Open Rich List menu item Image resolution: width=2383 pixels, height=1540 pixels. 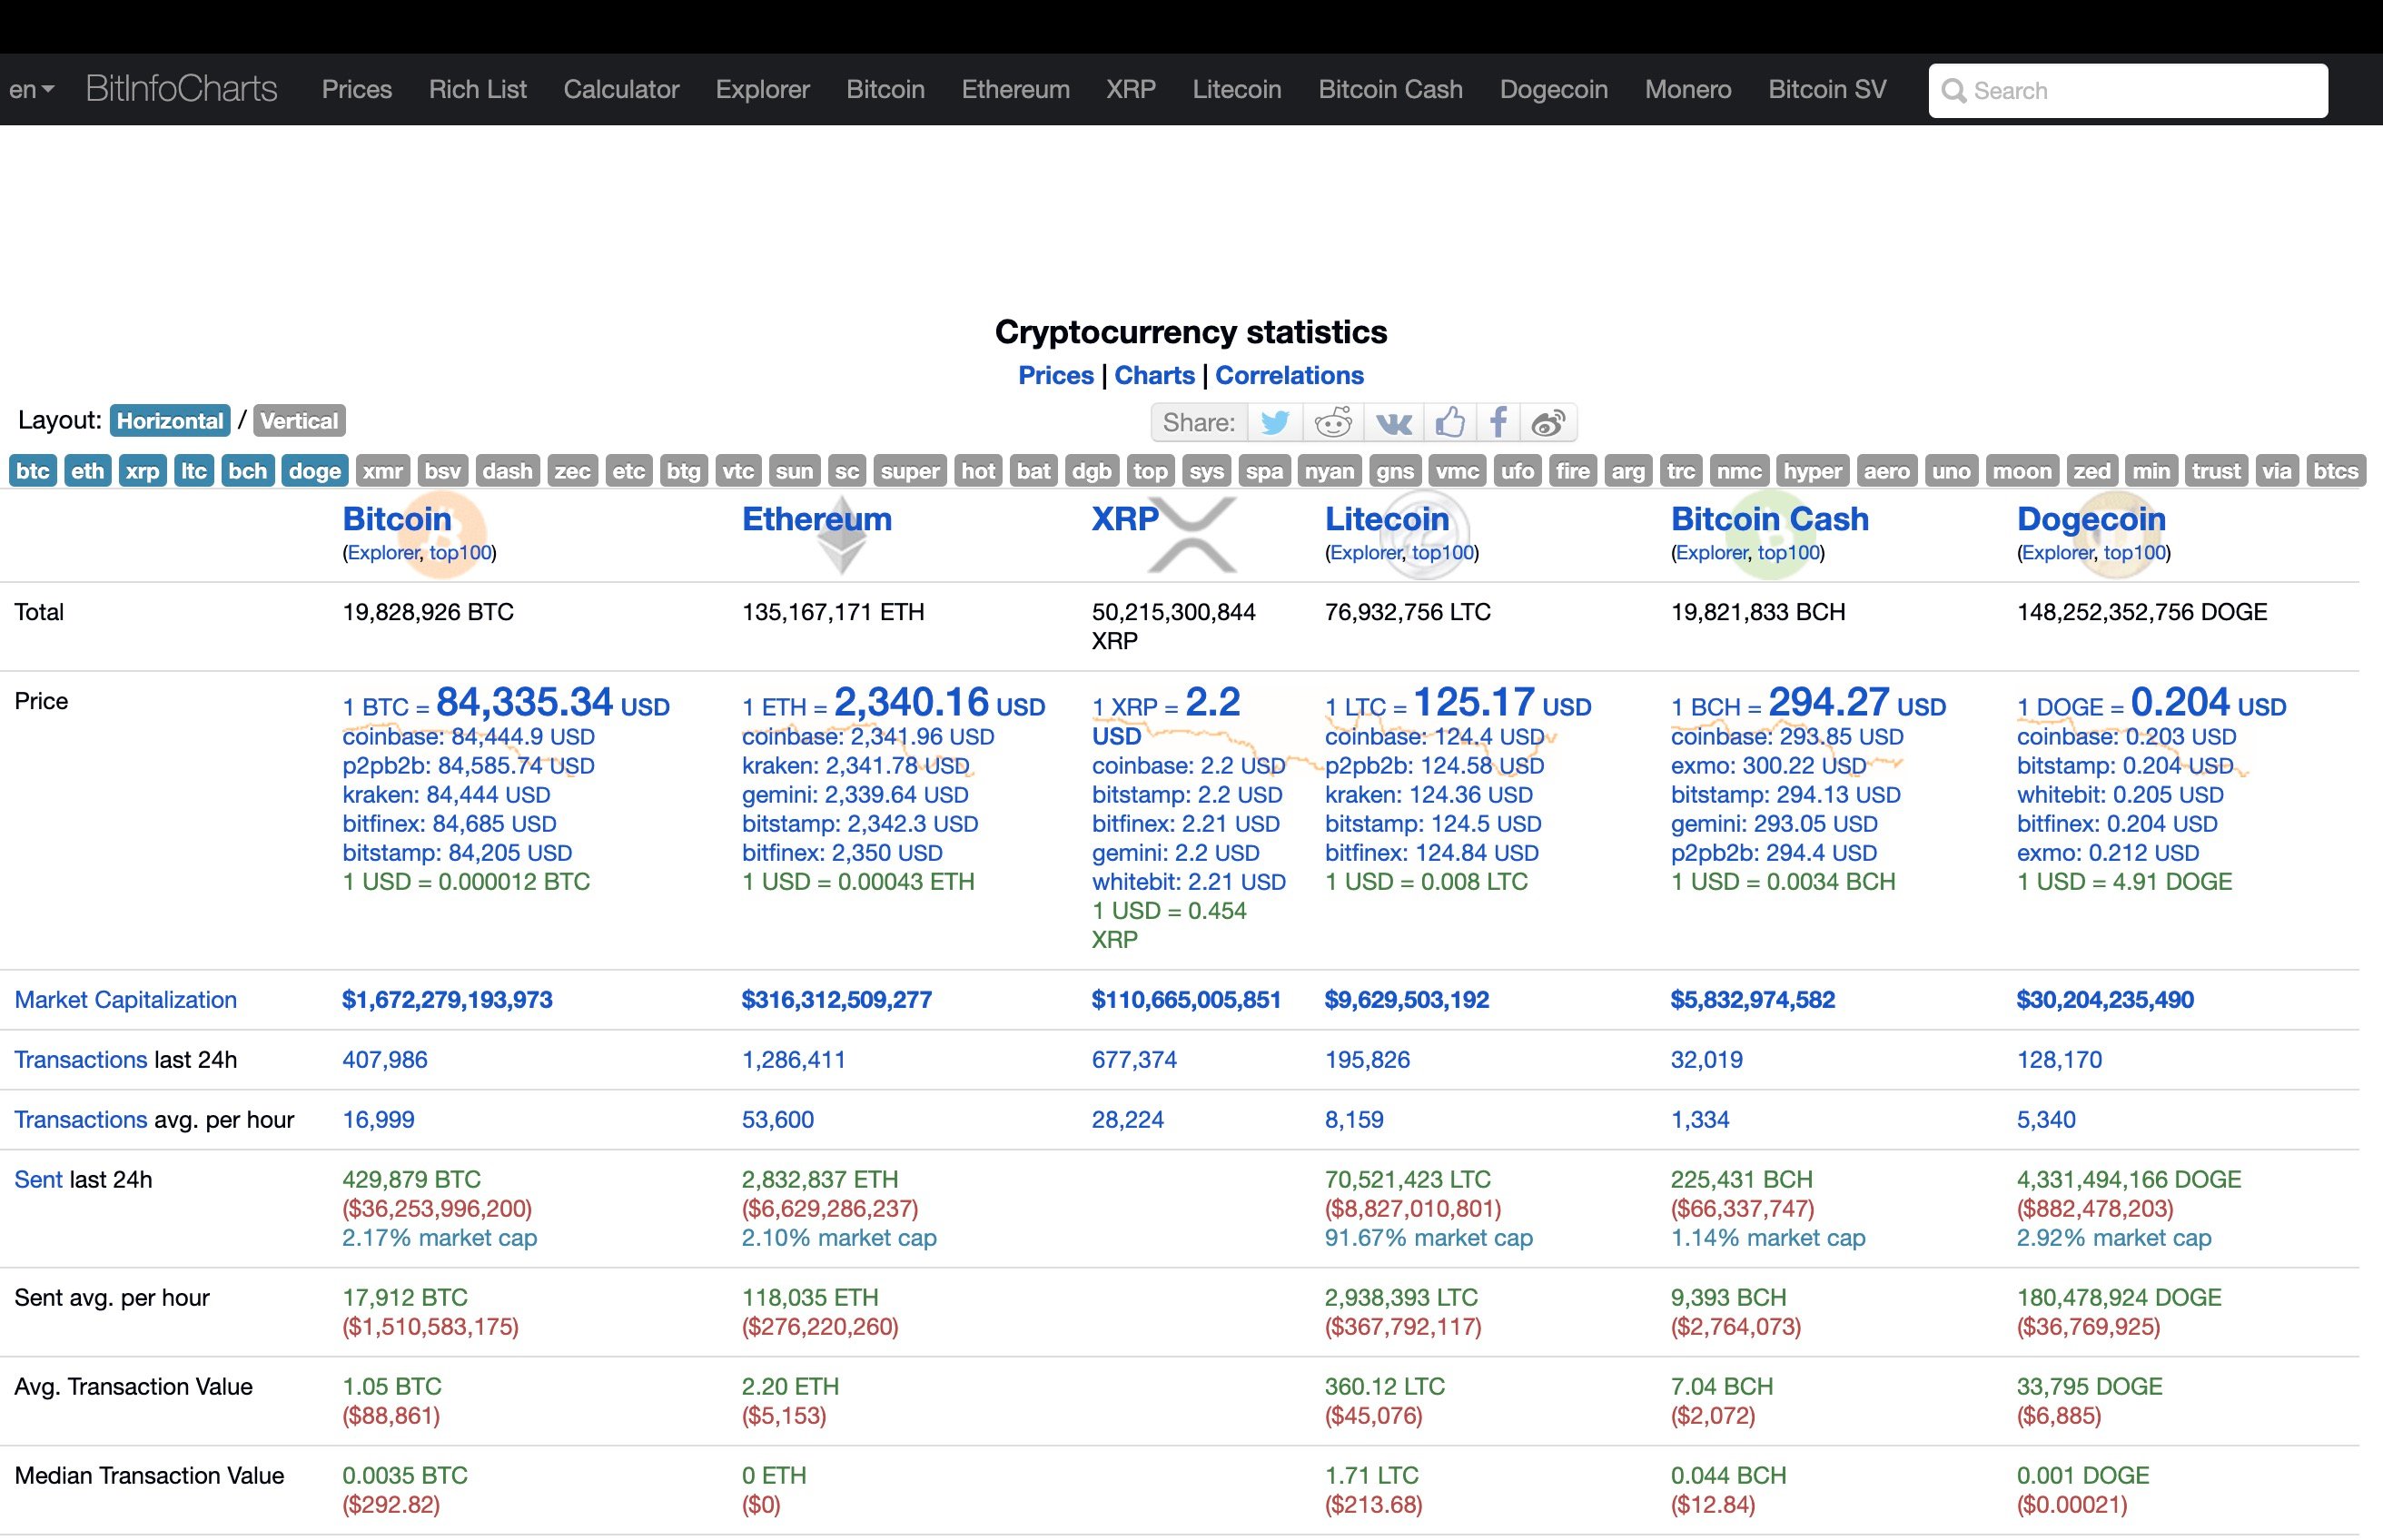(478, 90)
